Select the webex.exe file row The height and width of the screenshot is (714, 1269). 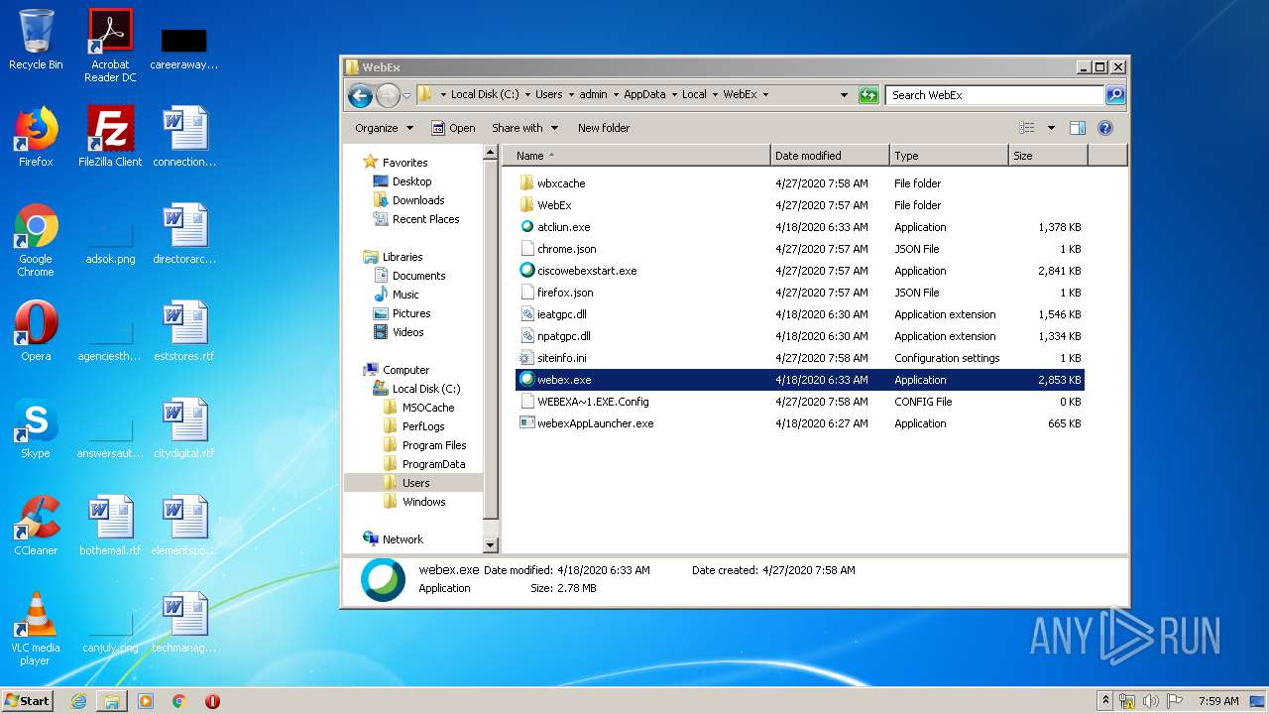(799, 380)
